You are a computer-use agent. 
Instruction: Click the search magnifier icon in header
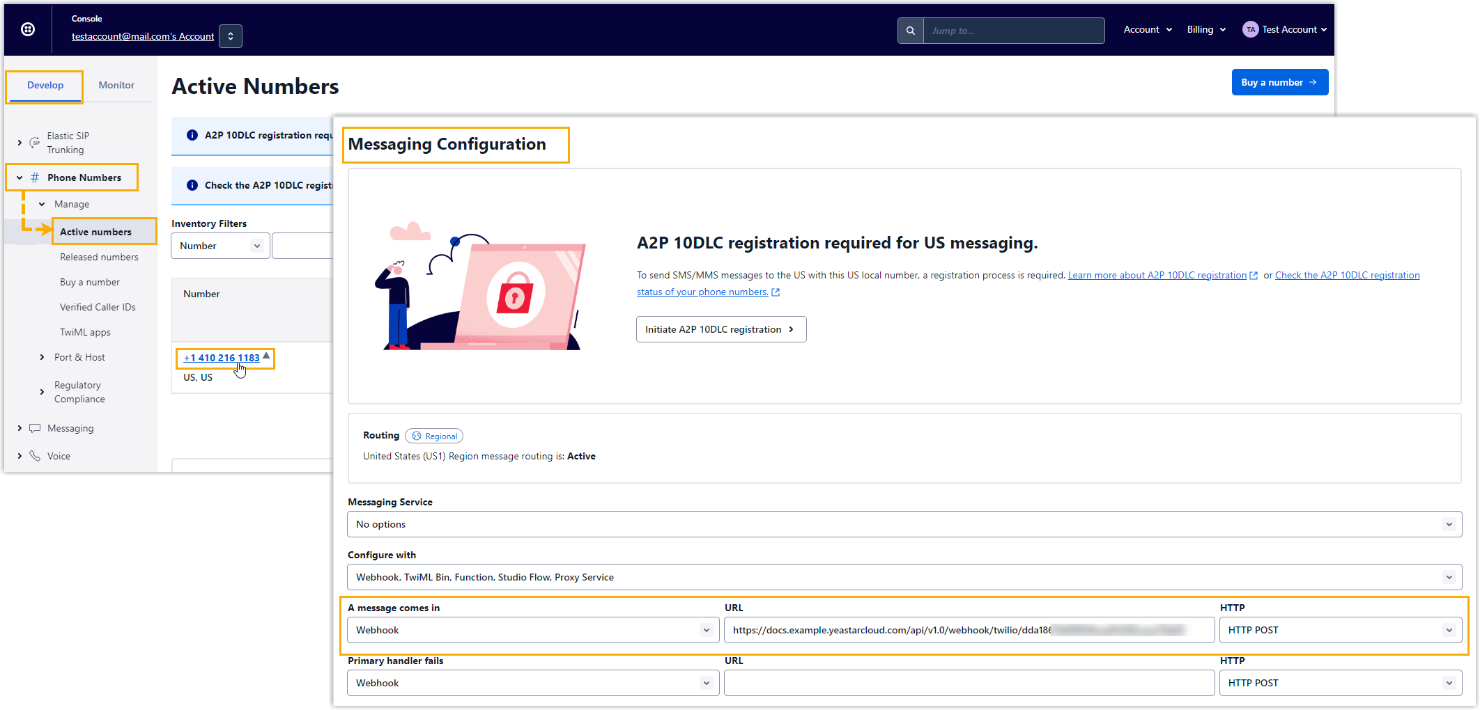click(x=910, y=31)
